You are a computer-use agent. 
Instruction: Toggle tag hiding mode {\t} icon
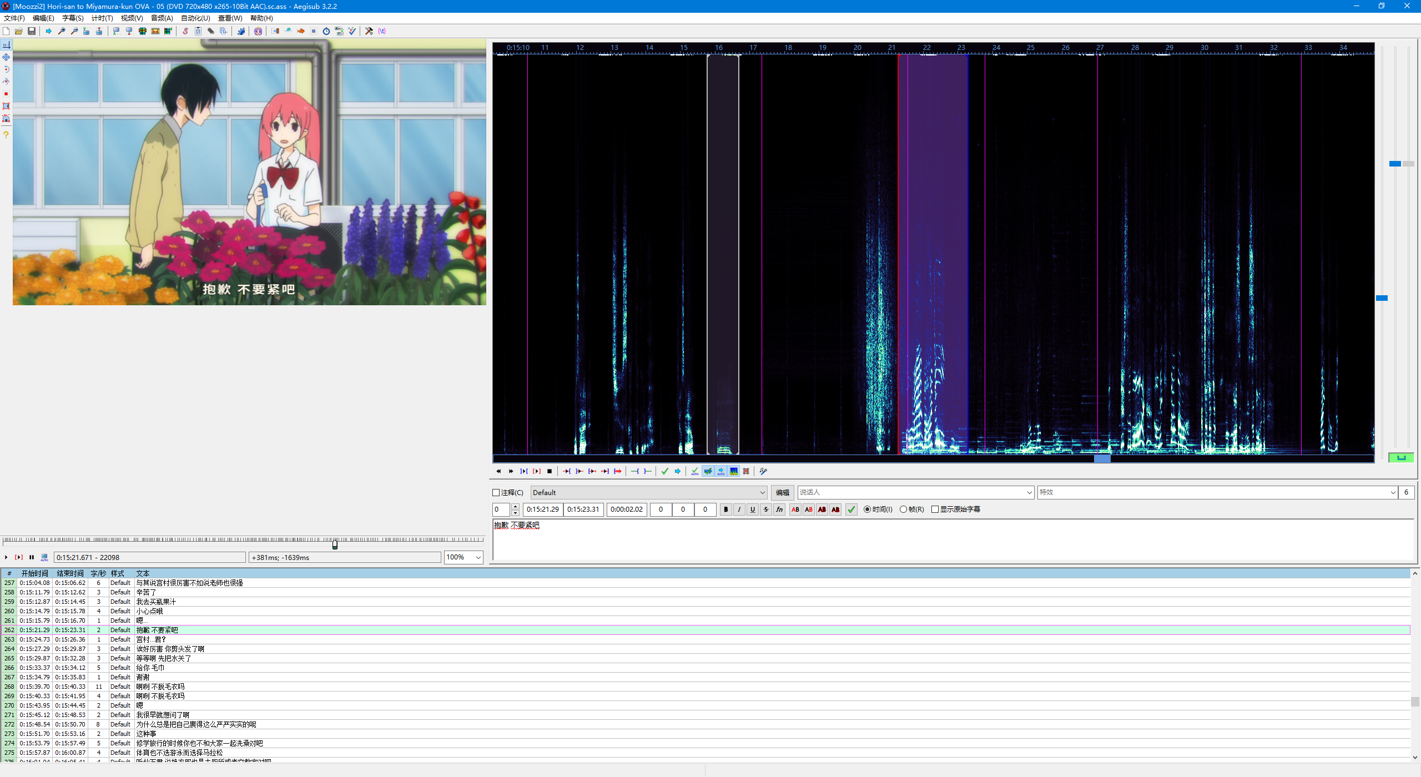point(382,31)
